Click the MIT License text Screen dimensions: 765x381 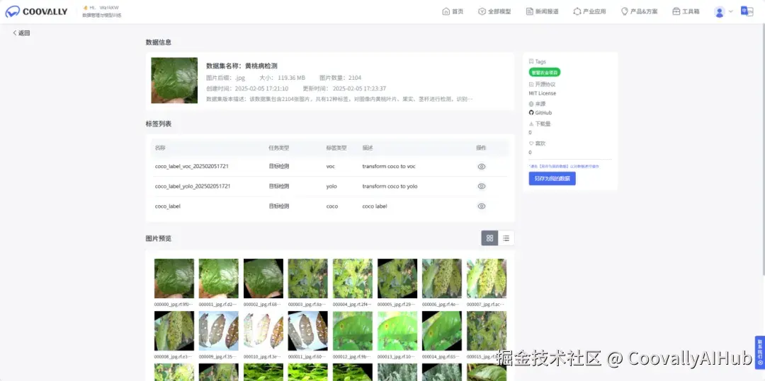[543, 93]
